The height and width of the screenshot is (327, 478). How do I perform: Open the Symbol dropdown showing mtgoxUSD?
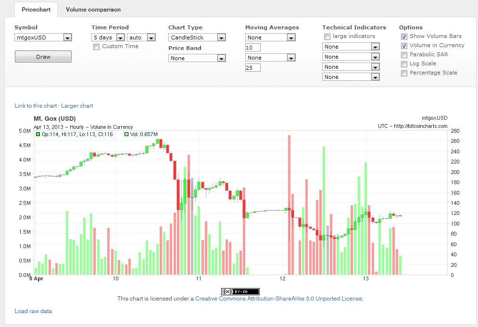[x=43, y=38]
